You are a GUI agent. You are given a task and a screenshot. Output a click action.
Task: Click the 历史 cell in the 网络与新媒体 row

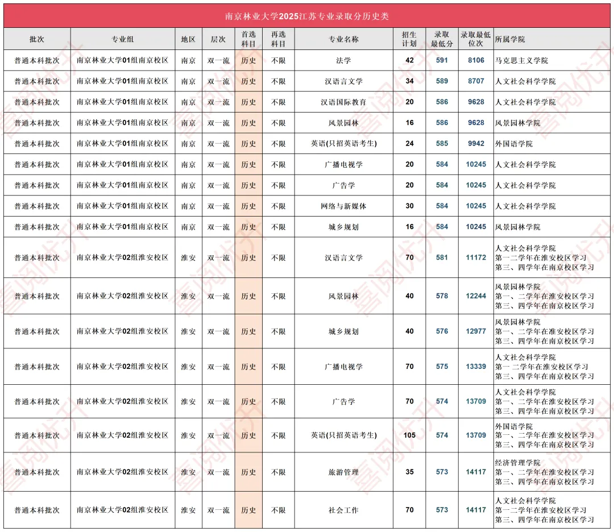(248, 206)
